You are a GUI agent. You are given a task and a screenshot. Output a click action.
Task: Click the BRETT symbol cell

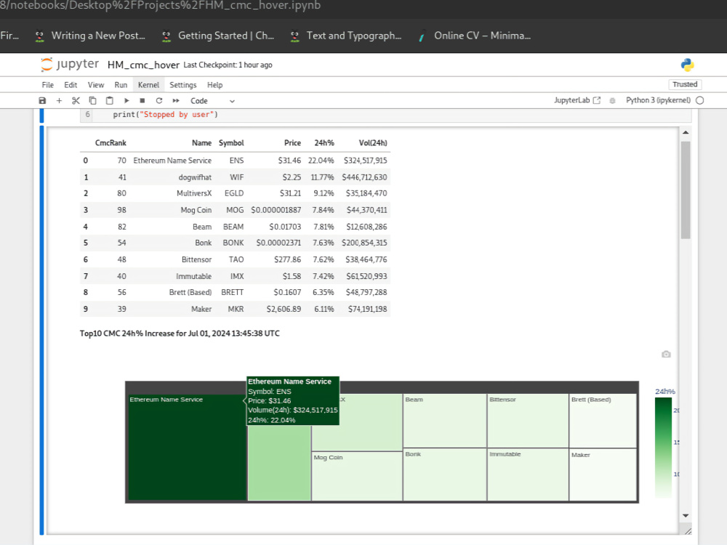coord(233,292)
